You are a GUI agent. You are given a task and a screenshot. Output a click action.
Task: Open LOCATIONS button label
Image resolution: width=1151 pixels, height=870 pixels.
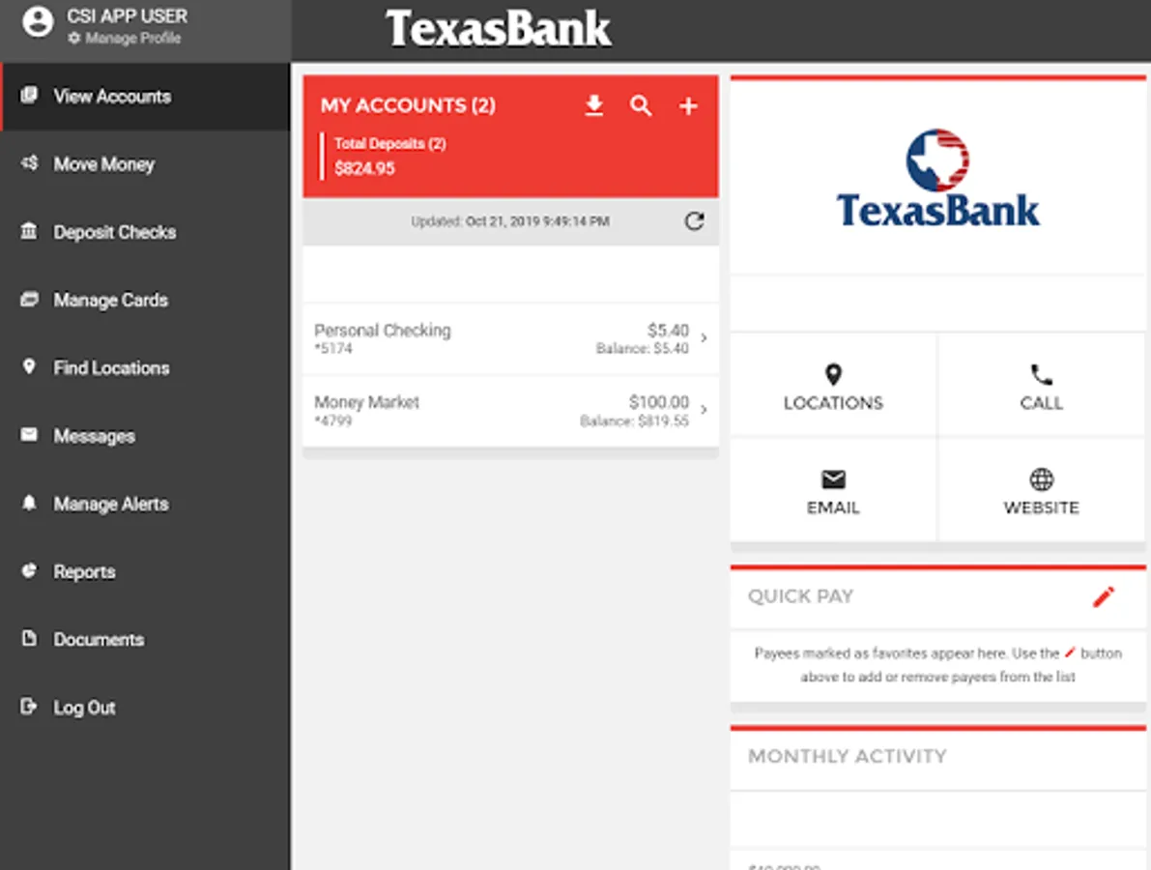coord(833,403)
